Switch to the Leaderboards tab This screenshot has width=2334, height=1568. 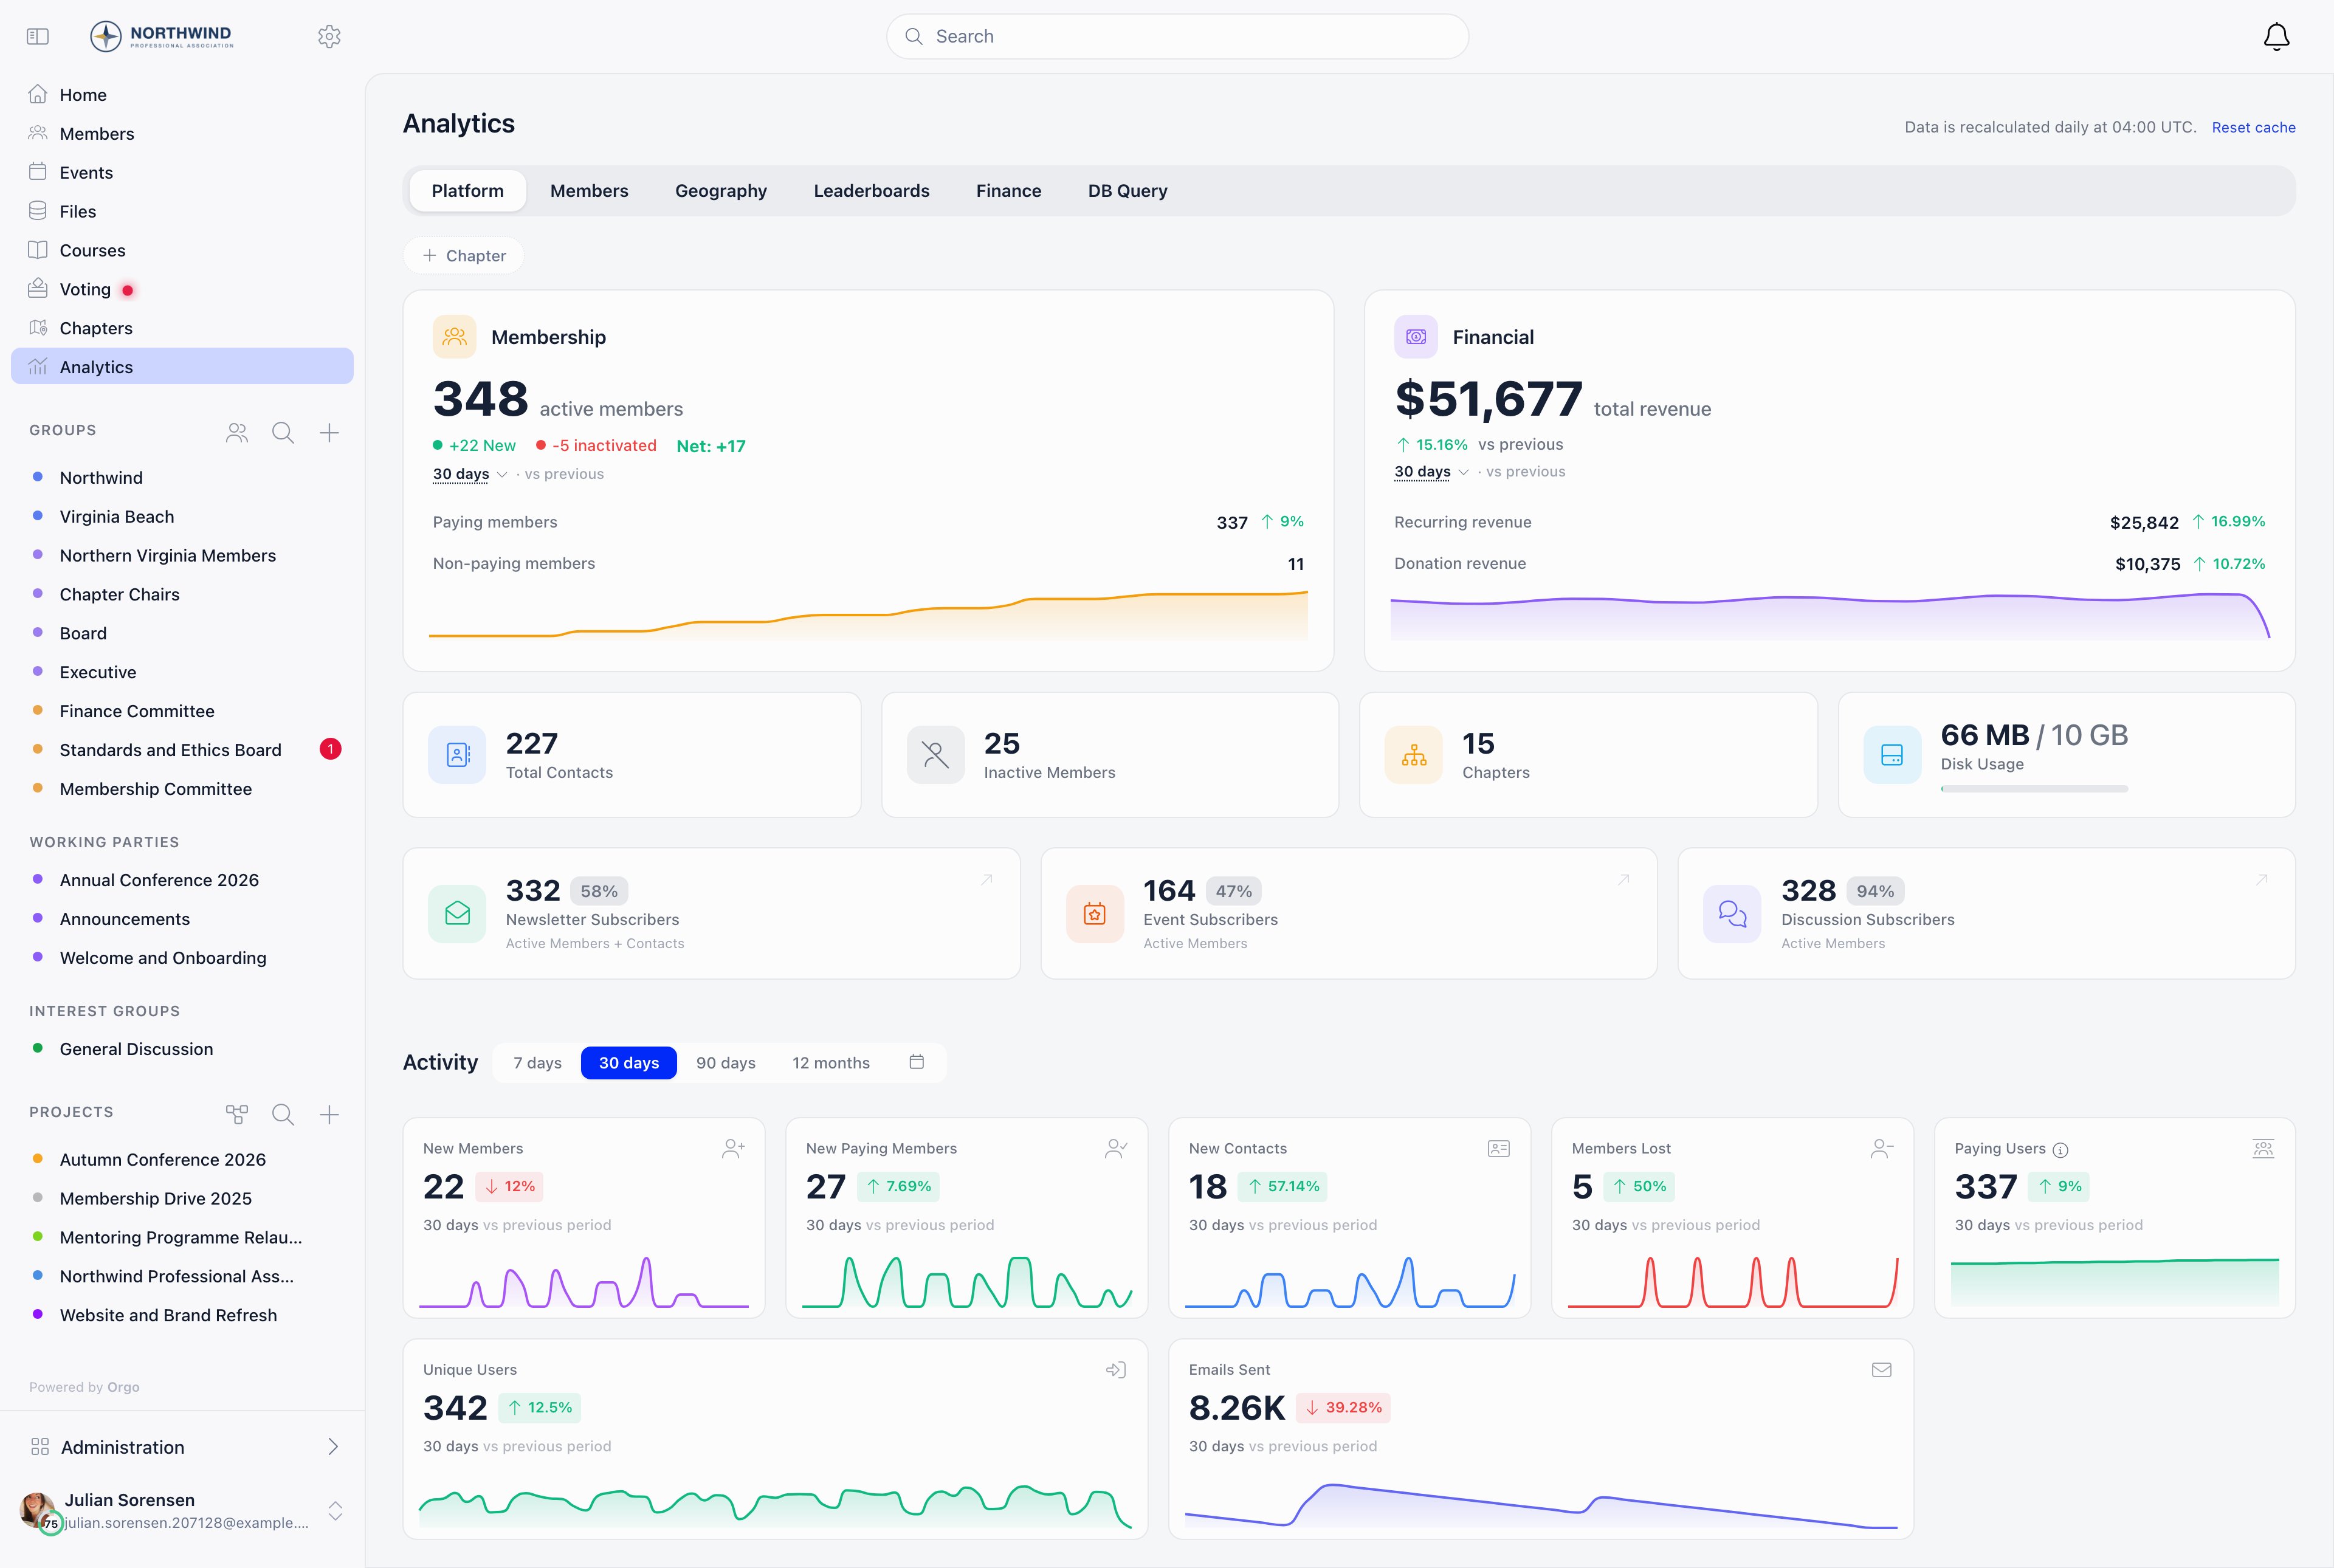click(x=871, y=191)
